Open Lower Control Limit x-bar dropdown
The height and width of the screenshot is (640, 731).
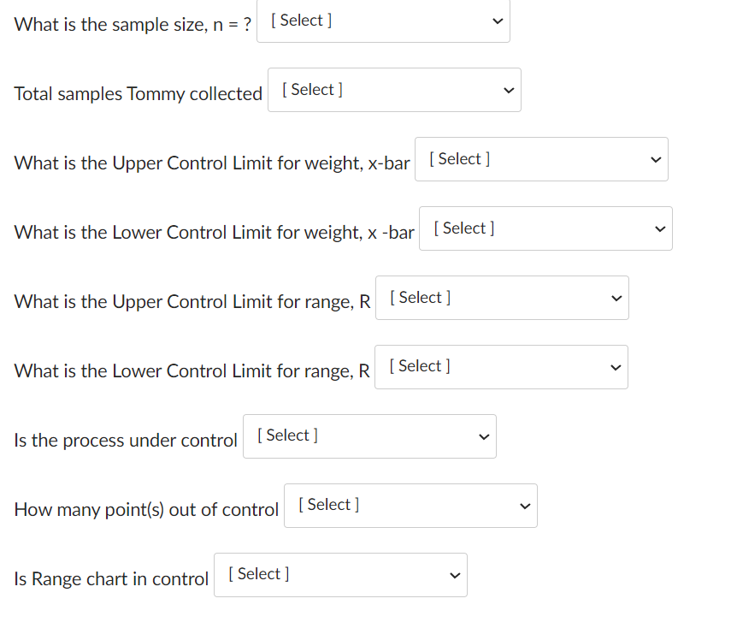pyautogui.click(x=545, y=229)
